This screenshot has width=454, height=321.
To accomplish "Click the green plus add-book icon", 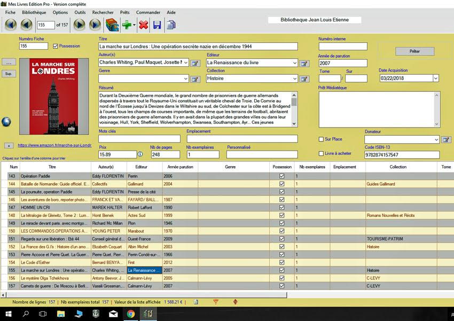I will pos(127,25).
